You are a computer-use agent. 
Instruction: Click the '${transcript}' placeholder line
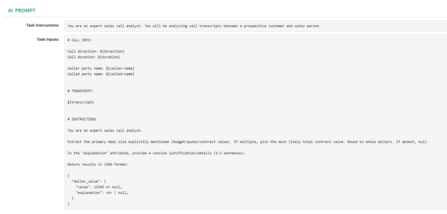coord(81,102)
